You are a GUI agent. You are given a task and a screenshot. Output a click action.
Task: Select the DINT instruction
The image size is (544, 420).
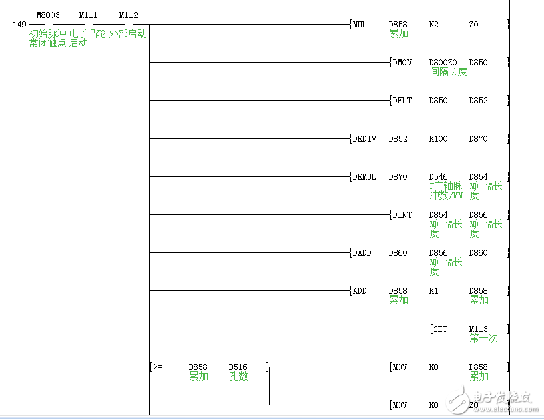(402, 215)
